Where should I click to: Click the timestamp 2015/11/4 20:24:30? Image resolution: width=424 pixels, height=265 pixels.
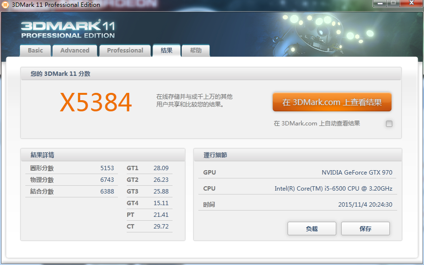[365, 205]
